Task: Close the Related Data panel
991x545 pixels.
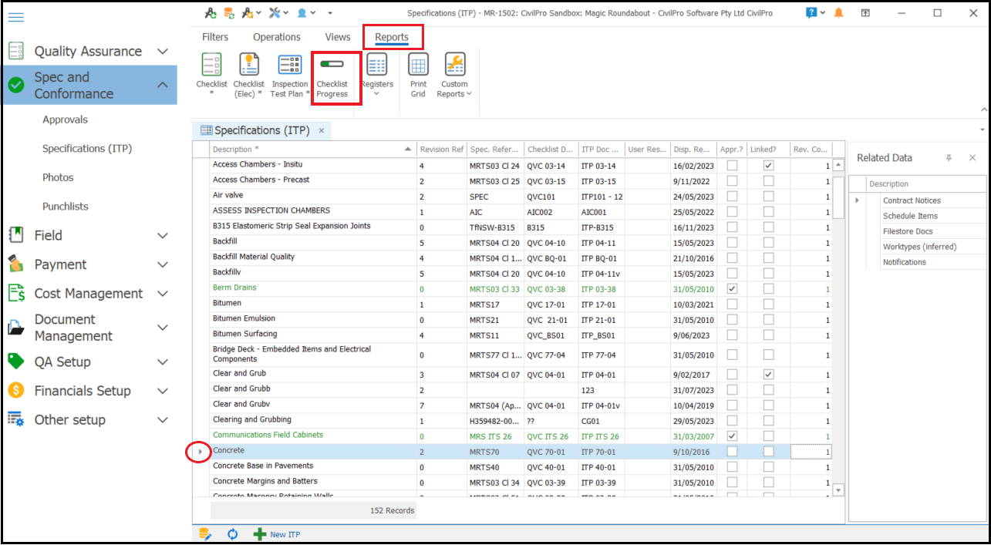Action: 972,157
